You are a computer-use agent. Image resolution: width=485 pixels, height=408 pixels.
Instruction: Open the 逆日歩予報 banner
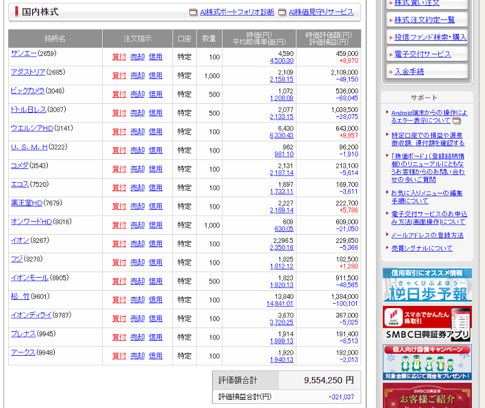coord(427,285)
